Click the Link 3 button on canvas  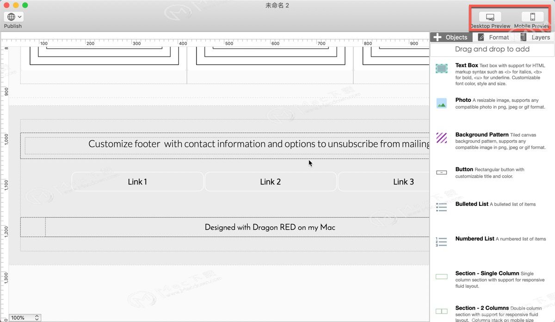pyautogui.click(x=384, y=182)
